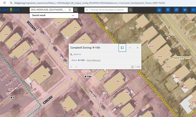Open site information icon beside the URL
The image size is (196, 117).
pyautogui.click(x=11, y=3)
